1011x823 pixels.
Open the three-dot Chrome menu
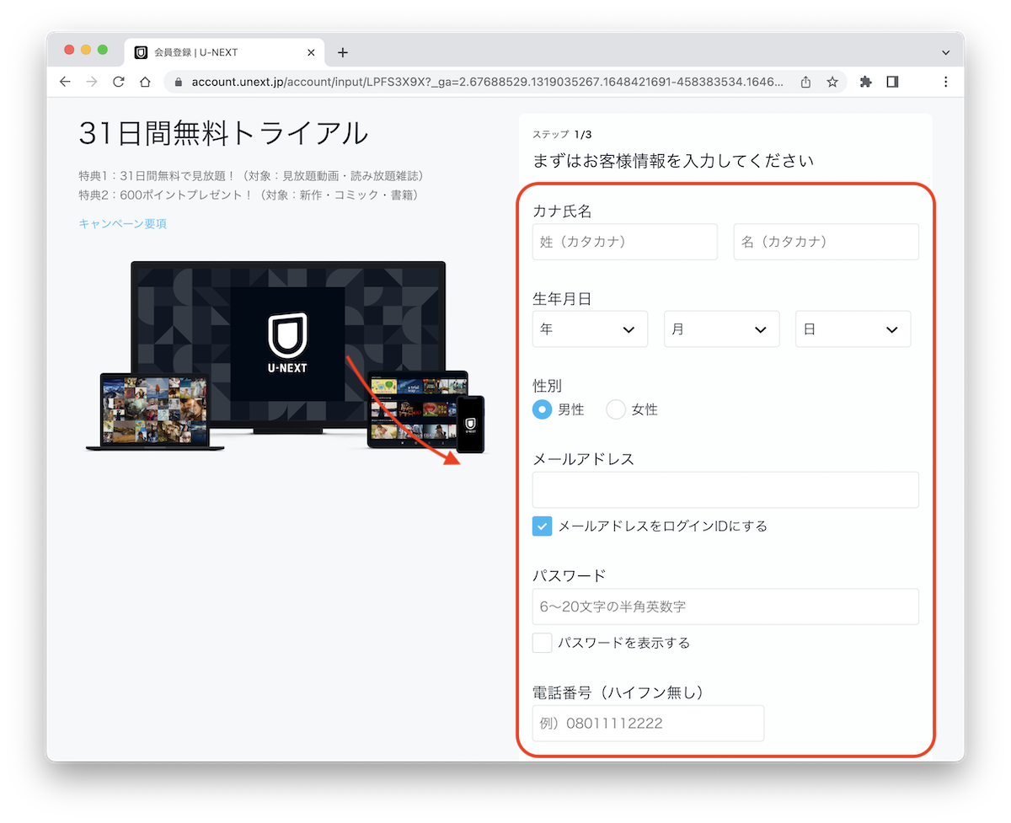[x=945, y=82]
